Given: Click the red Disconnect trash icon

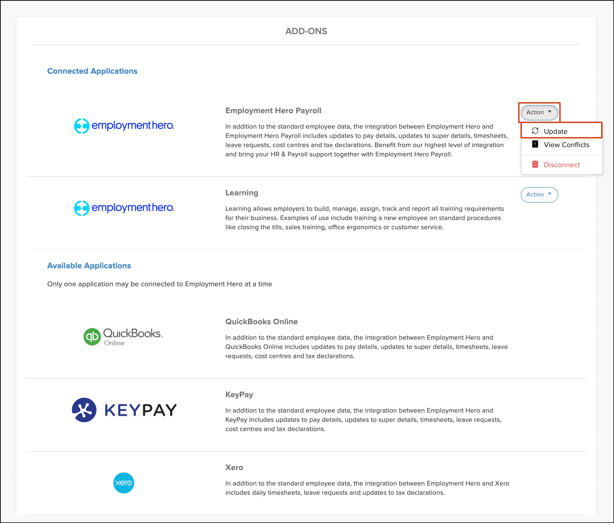Looking at the screenshot, I should point(535,164).
